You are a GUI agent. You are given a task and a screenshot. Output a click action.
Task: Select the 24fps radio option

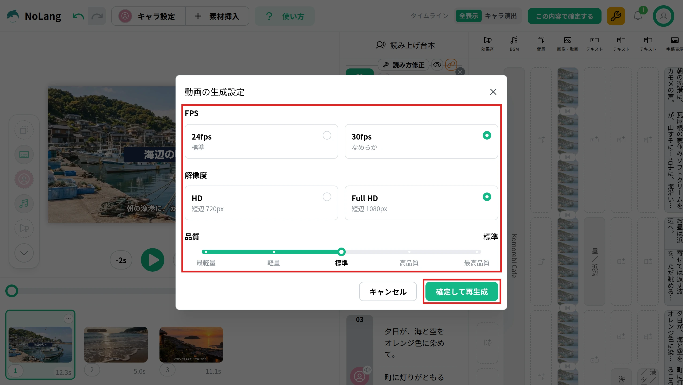(261, 141)
